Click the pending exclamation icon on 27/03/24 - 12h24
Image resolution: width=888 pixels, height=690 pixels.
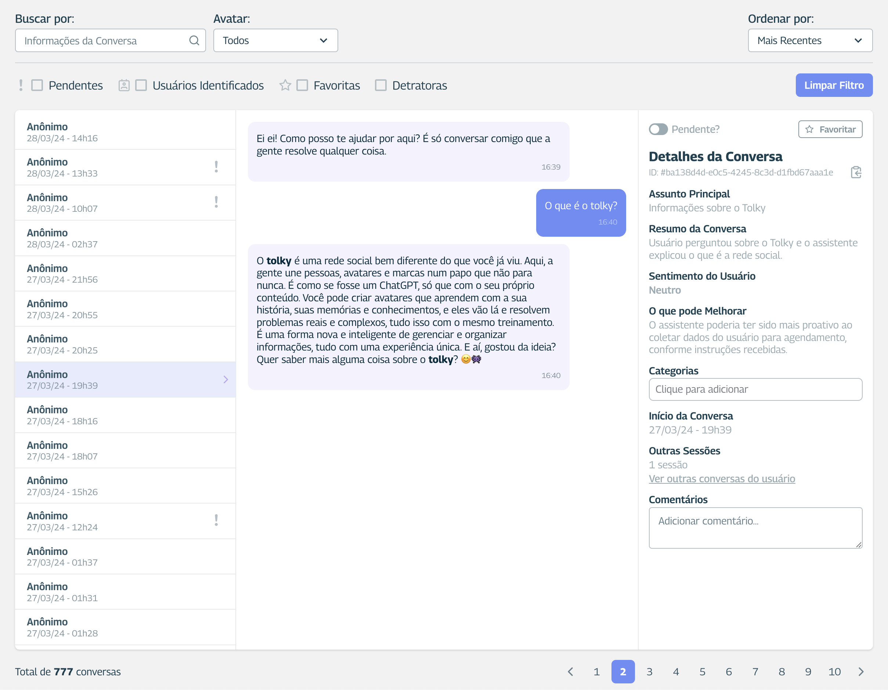[x=216, y=520]
